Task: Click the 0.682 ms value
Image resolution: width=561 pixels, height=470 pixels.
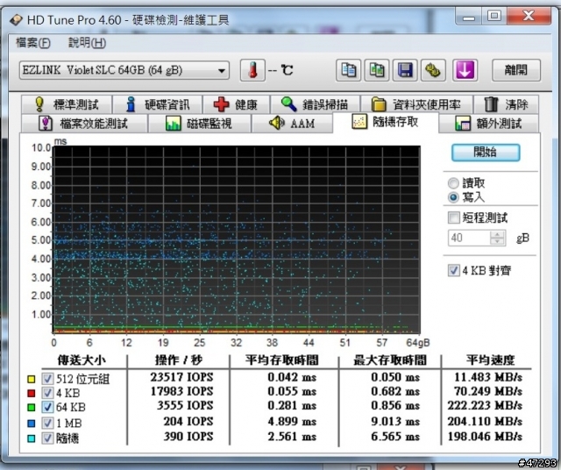Action: [395, 391]
